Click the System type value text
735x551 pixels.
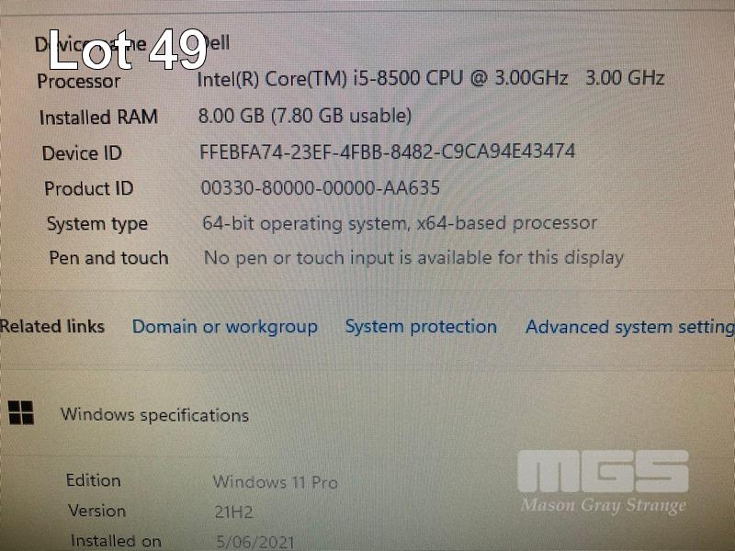[400, 223]
